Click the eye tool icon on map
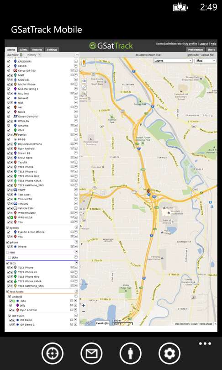222x370 pixels. (x=84, y=81)
